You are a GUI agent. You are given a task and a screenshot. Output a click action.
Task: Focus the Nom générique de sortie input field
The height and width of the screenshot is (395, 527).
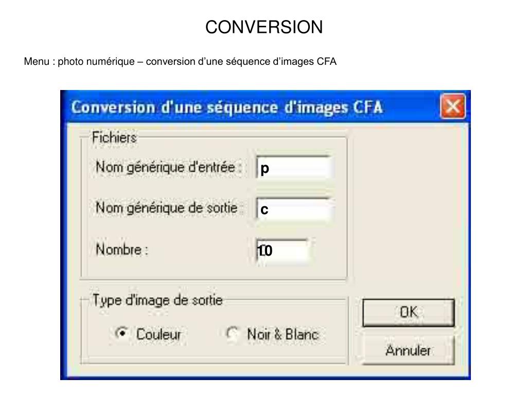point(294,209)
